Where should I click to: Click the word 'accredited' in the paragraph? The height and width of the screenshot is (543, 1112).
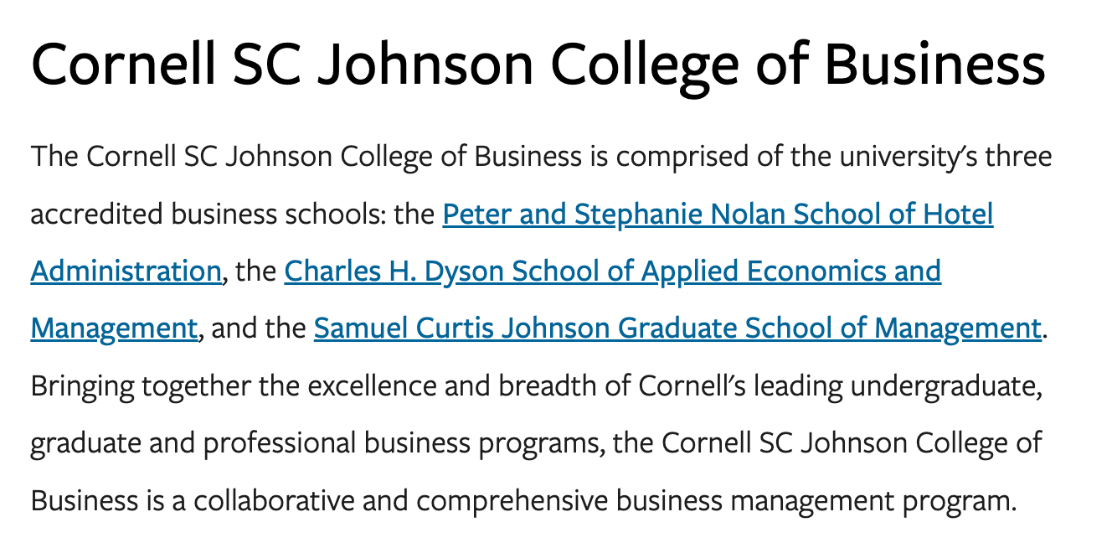pyautogui.click(x=97, y=215)
